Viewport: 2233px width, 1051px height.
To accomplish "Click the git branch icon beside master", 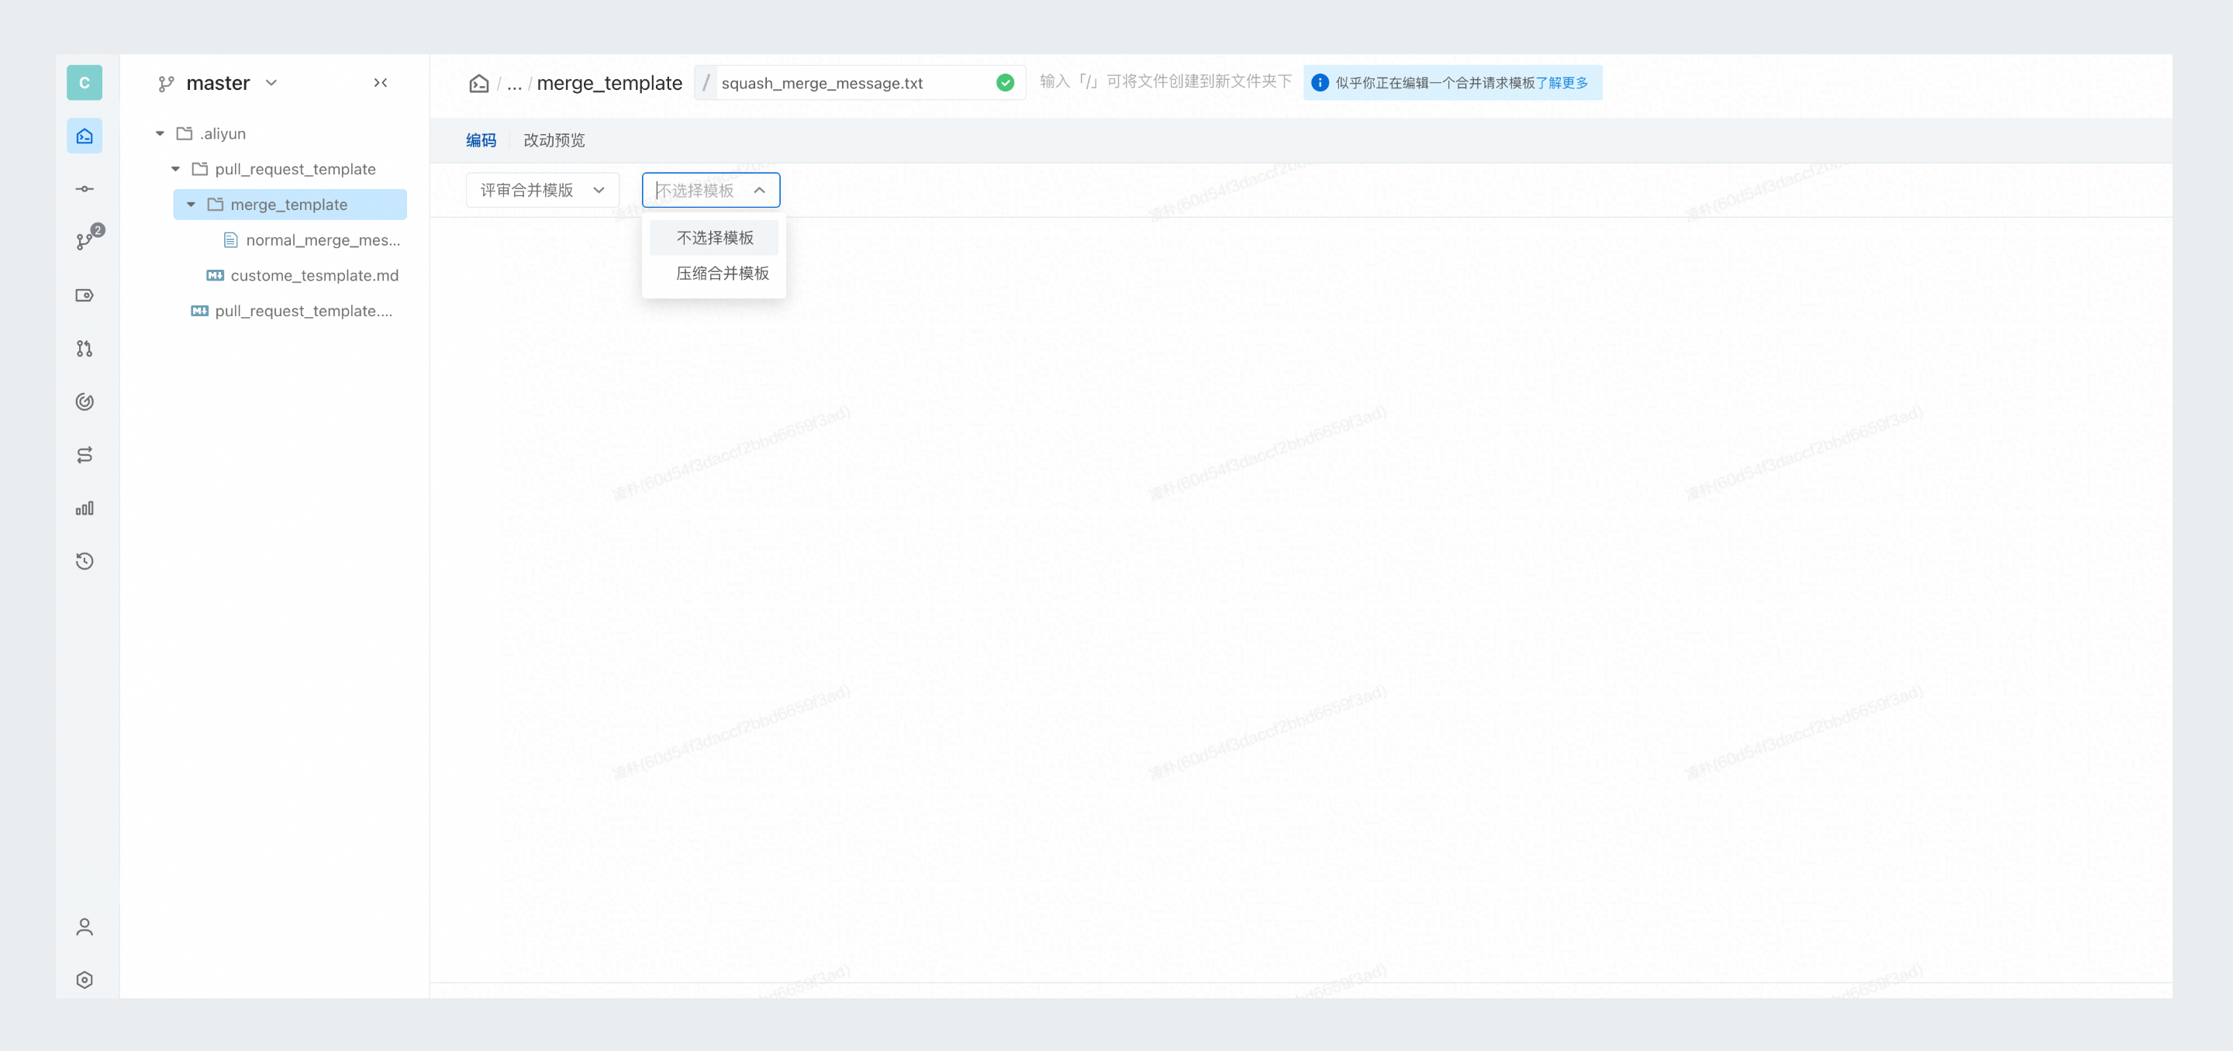I will click(x=167, y=83).
